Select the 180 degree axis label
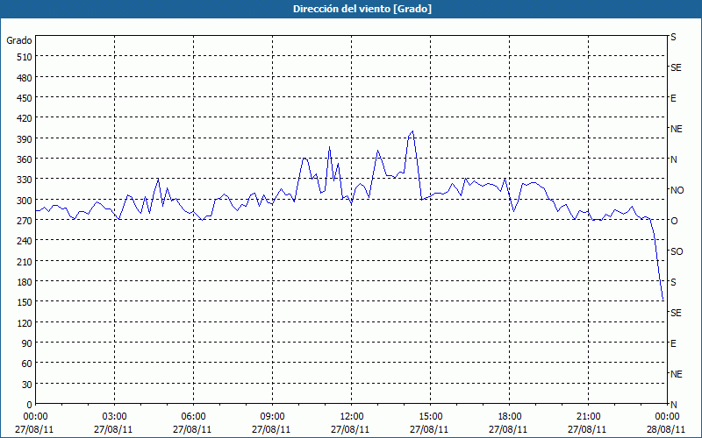702x438 pixels. 25,282
